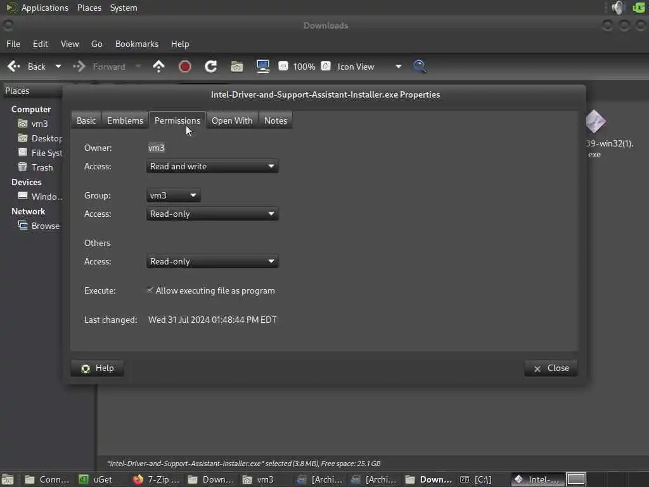Screen dimensions: 649x487
Task: Switch to the Open With tab
Action: pos(232,120)
